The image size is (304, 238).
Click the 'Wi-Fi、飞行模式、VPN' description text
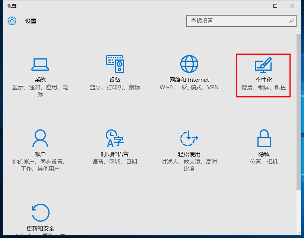click(189, 87)
